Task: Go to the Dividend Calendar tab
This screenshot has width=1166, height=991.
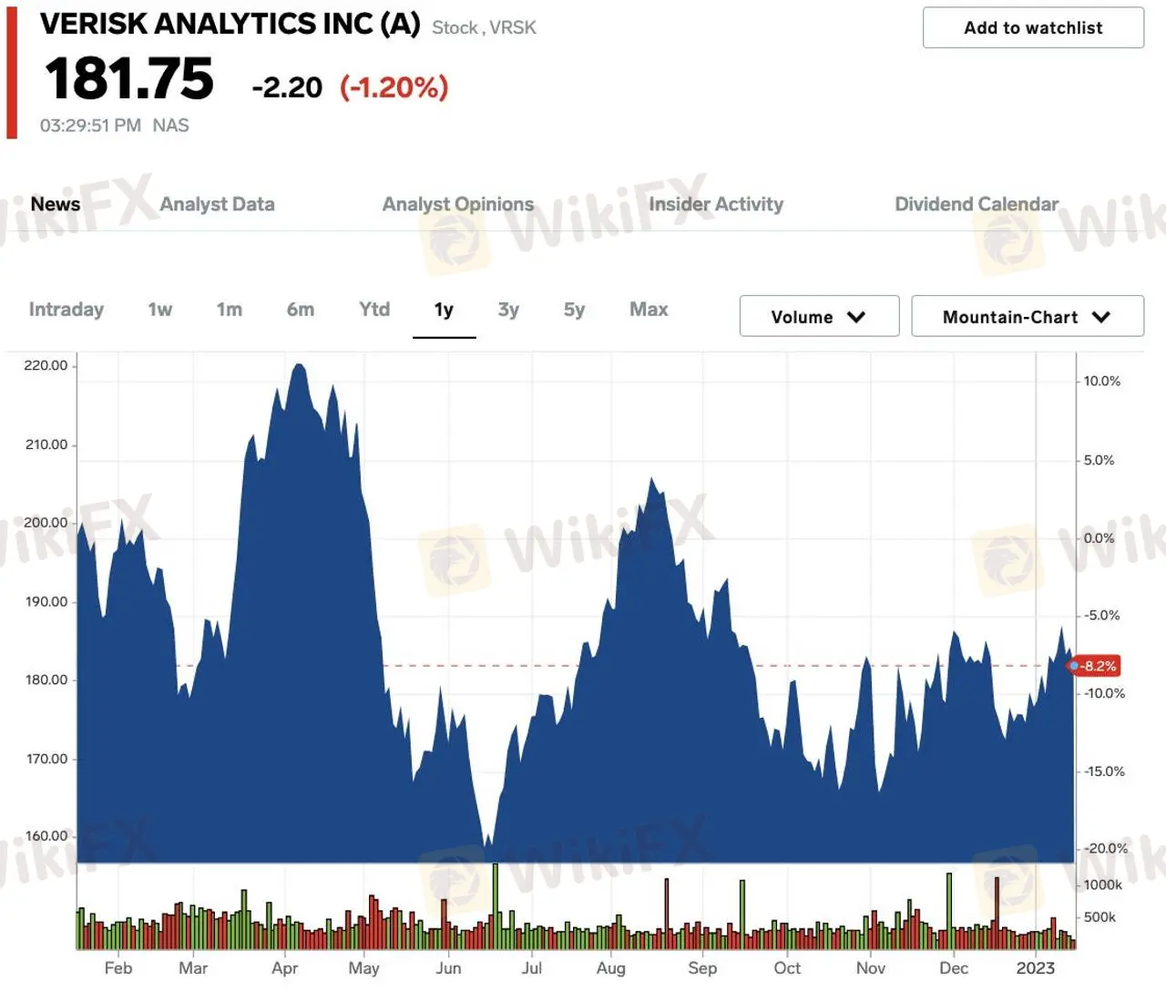Action: [x=977, y=204]
